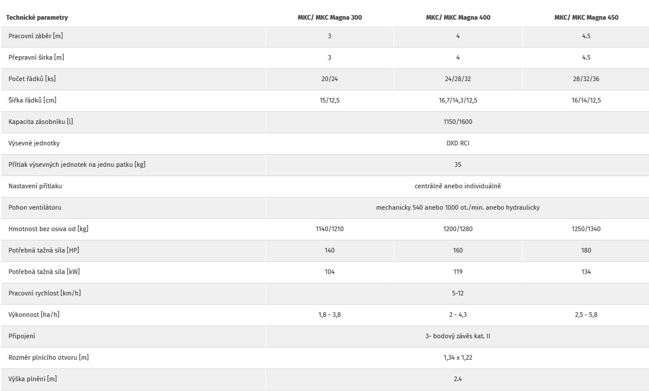649x391 pixels.
Task: Click the 5-12 working speed value
Action: pos(458,293)
